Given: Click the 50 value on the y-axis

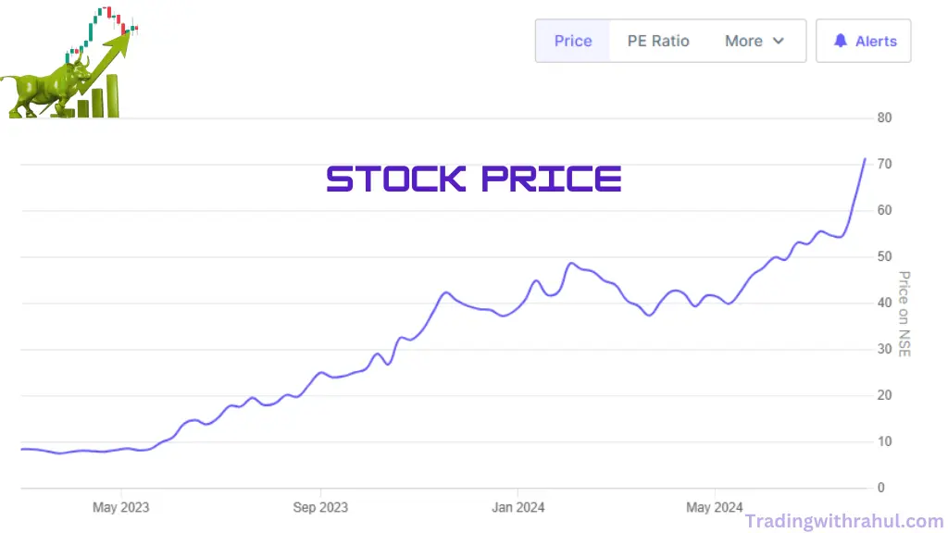Looking at the screenshot, I should click(x=884, y=256).
